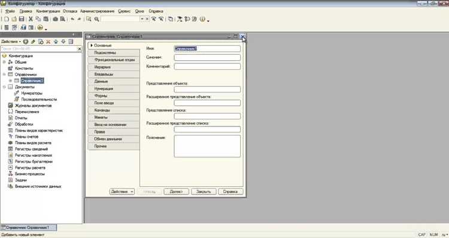This screenshot has width=449, height=238.
Task: Click into the Комментарий input field
Action: (207, 66)
